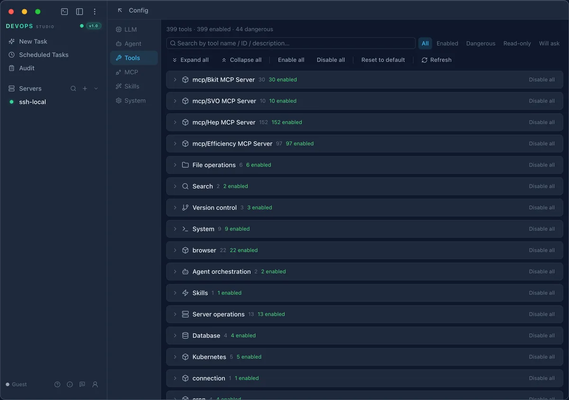Open the Servers dropdown chevron
Viewport: 569px width, 400px height.
click(x=96, y=89)
